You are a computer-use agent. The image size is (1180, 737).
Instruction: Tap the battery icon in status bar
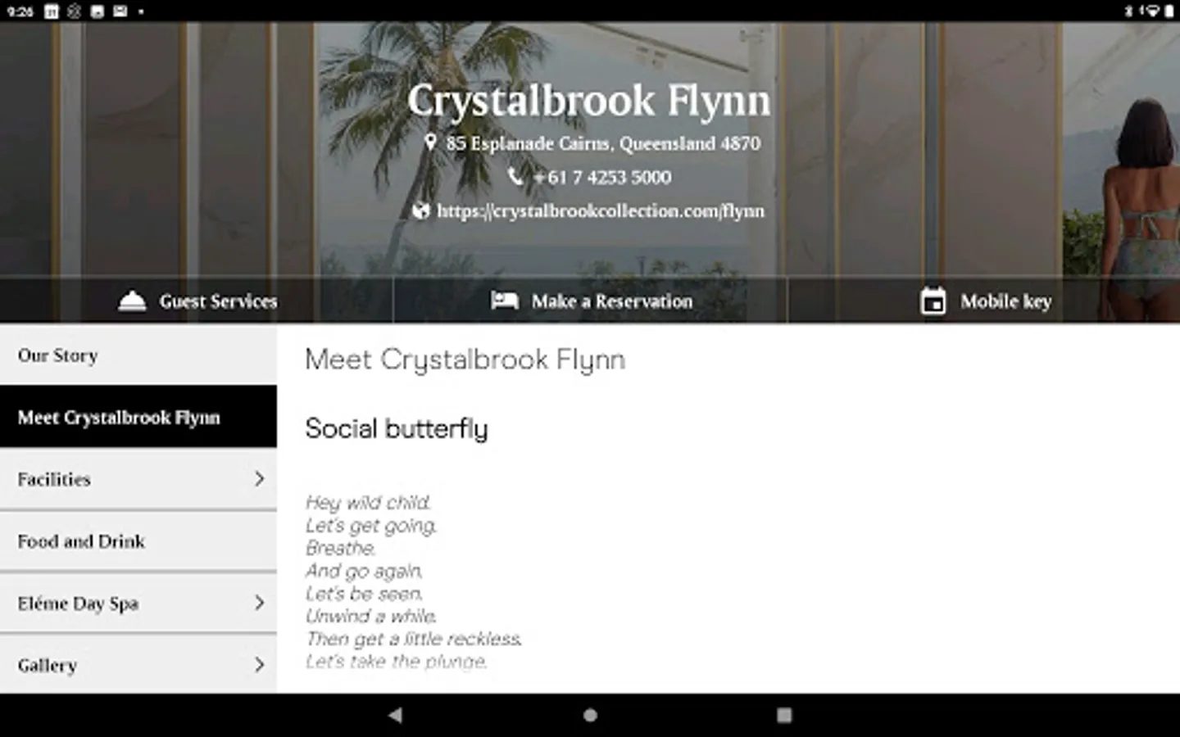point(1170,11)
